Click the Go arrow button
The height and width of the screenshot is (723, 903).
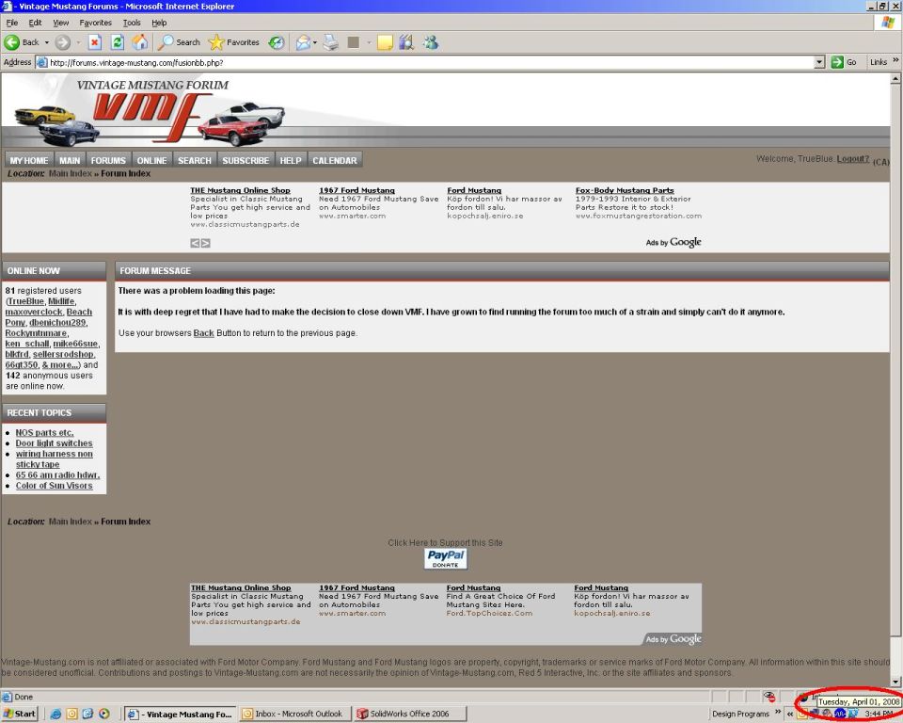click(844, 62)
